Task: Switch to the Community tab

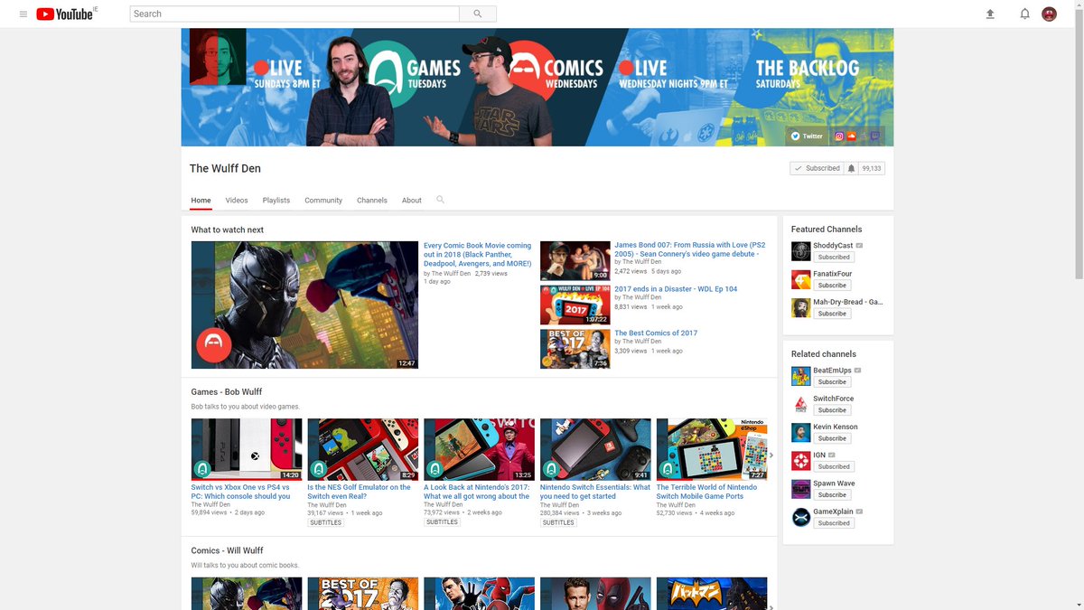Action: click(x=323, y=200)
